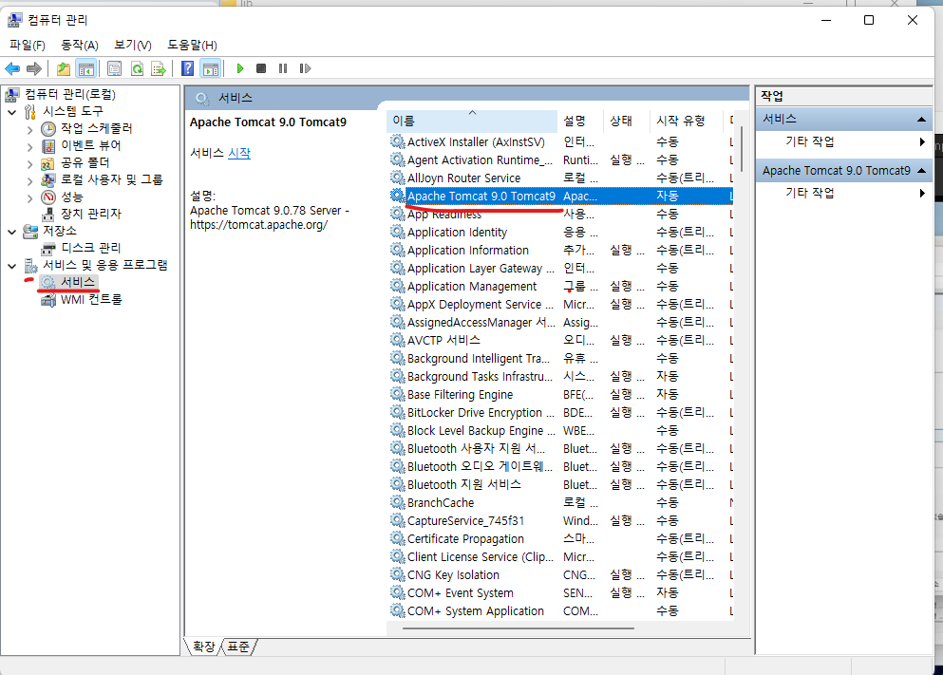Screen dimensions: 943x675
Task: Click the Refresh toolbar icon
Action: point(137,68)
